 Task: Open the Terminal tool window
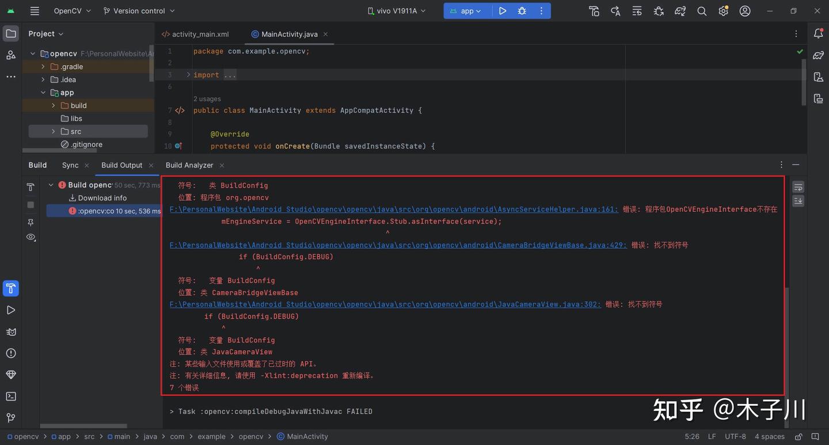[10, 396]
